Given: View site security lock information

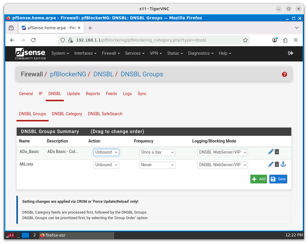Looking at the screenshot, I should 71,40.
